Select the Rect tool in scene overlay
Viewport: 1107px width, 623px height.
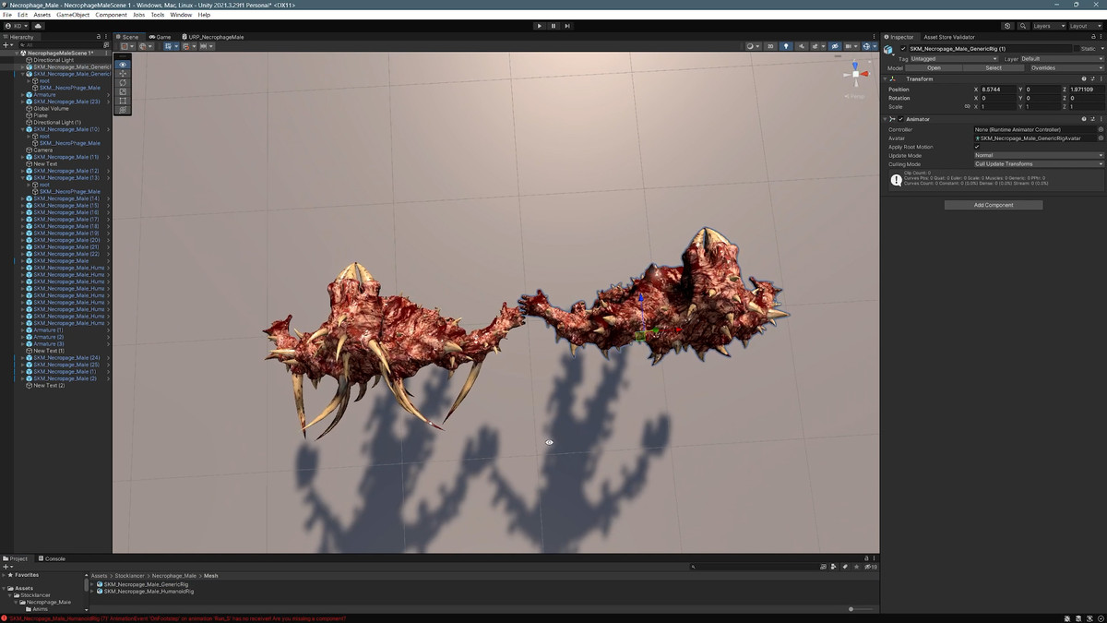[x=123, y=101]
